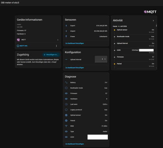
Task: Open the Battery diagnostic sine-wave icon
Action: click(x=66, y=82)
